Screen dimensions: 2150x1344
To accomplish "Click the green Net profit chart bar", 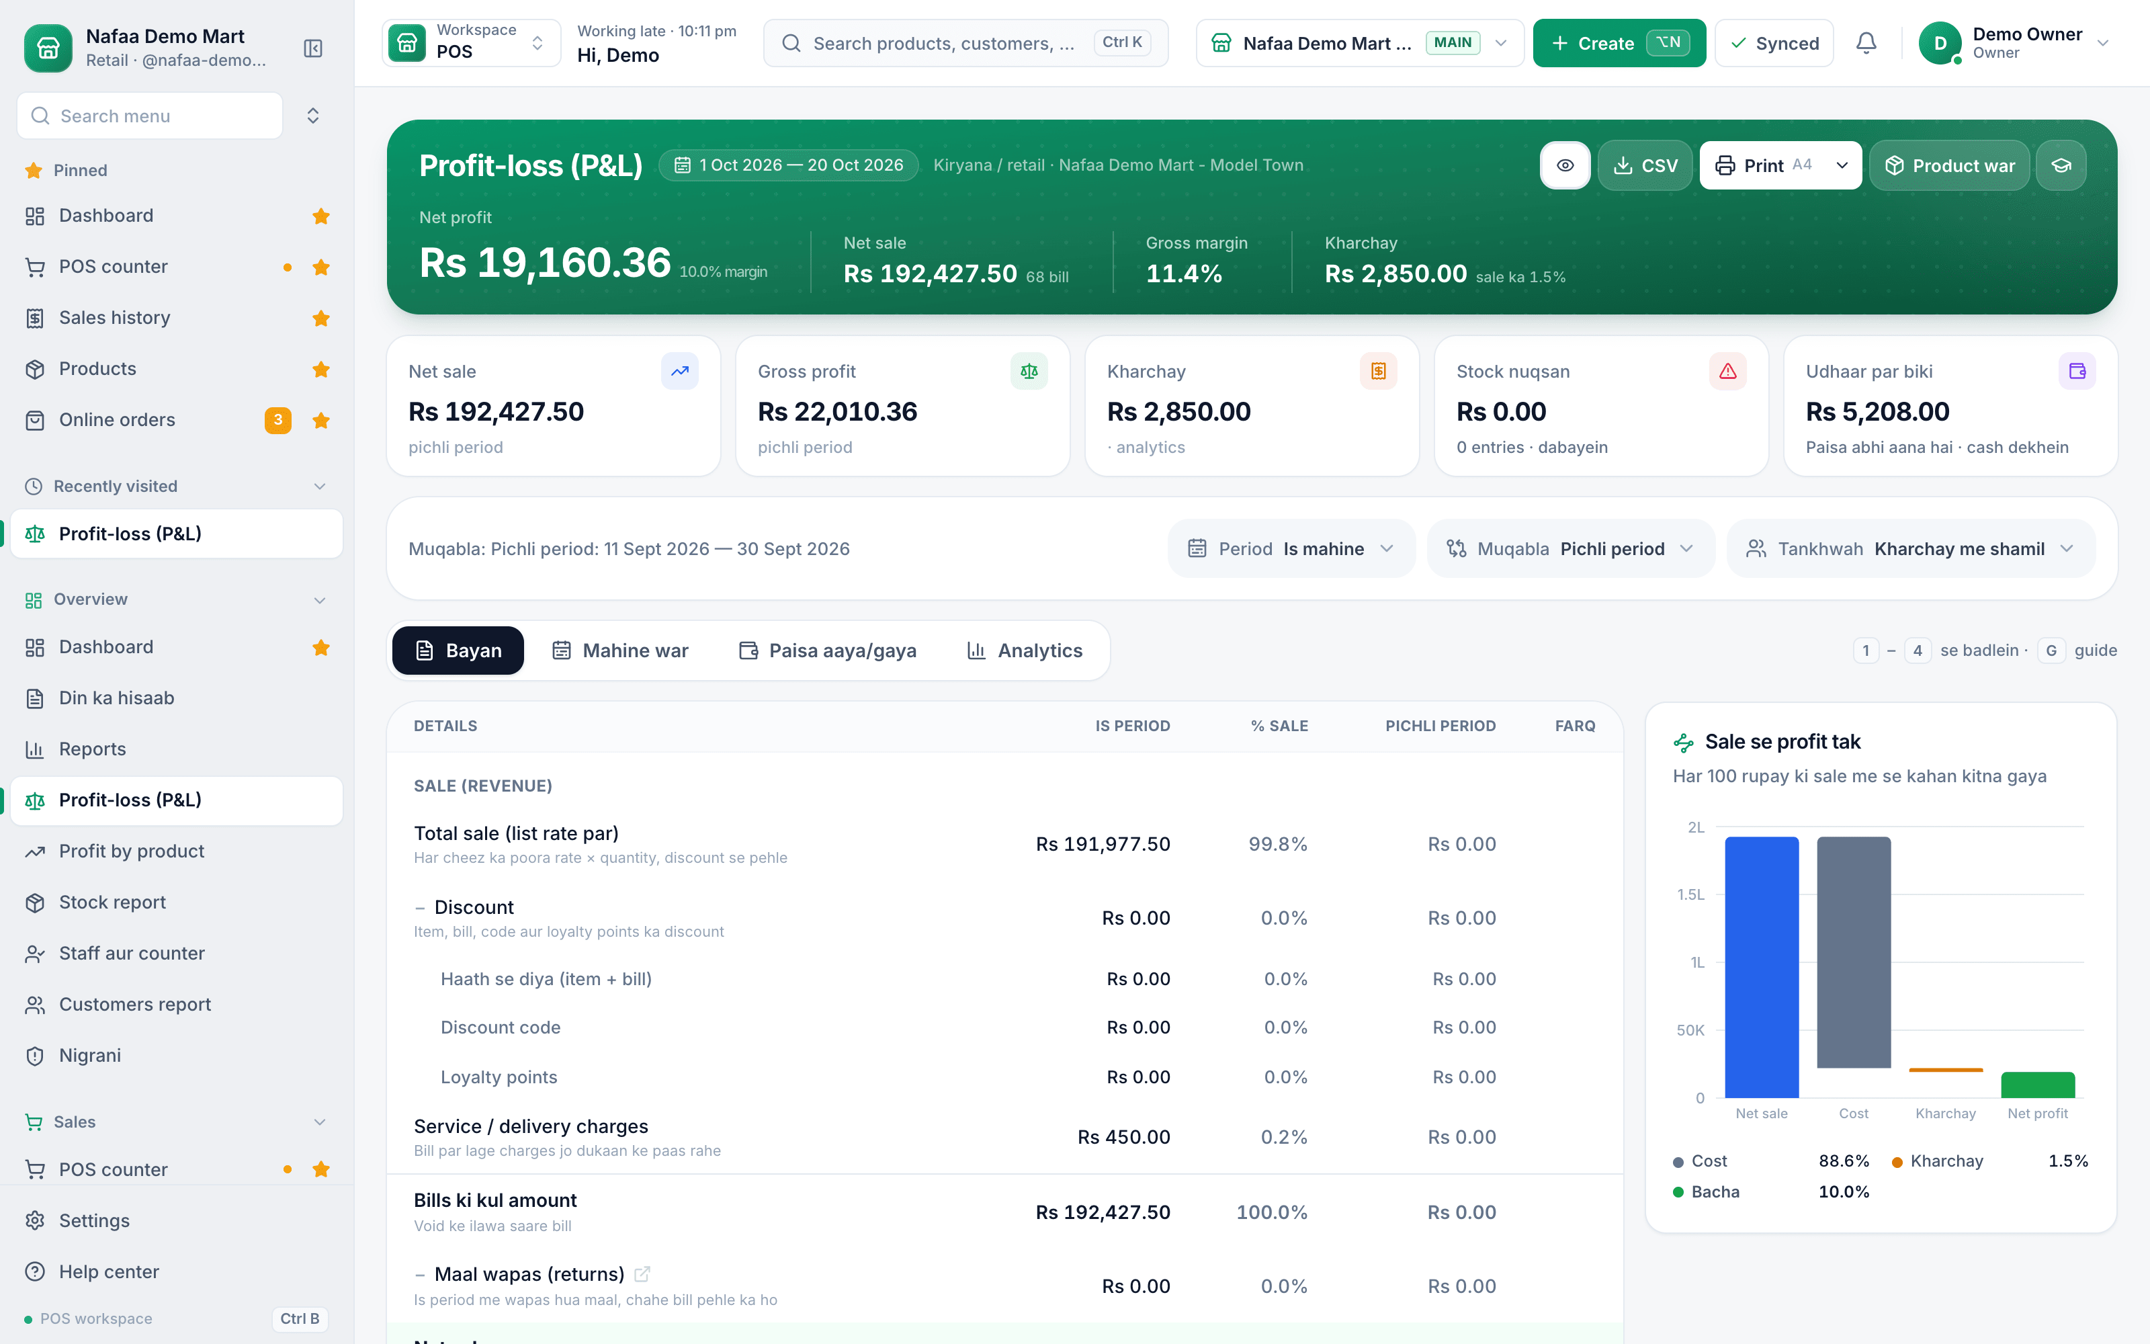I will point(2037,1085).
